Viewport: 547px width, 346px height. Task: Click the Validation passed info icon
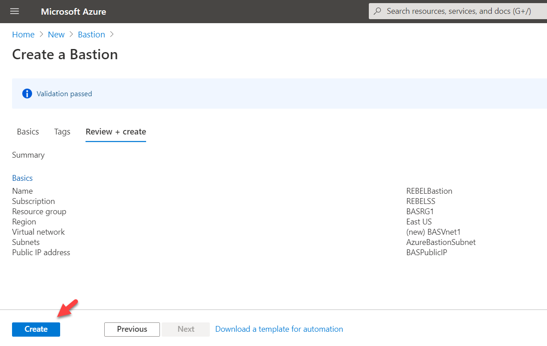tap(27, 94)
